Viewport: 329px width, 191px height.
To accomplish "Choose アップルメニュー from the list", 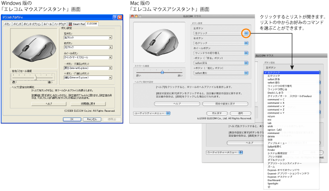I will [292, 143].
